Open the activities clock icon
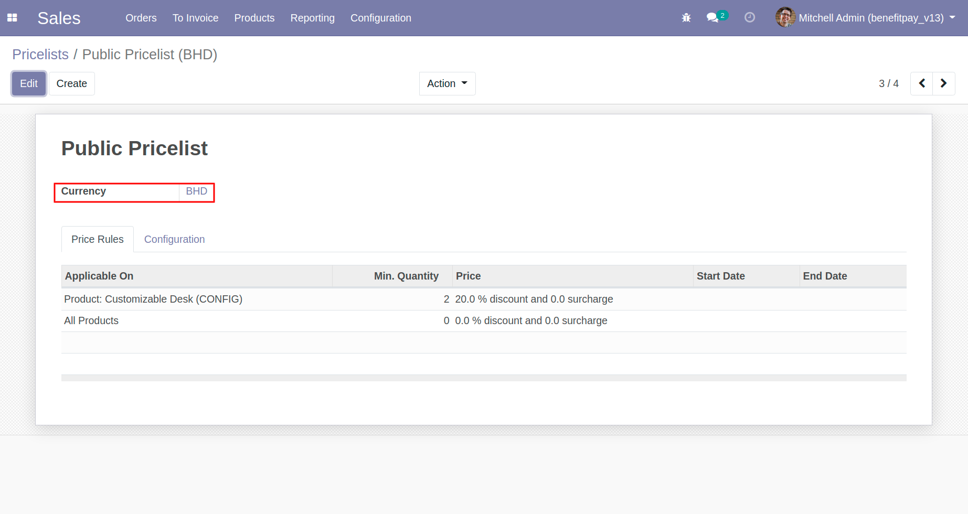Image resolution: width=968 pixels, height=514 pixels. [x=750, y=17]
